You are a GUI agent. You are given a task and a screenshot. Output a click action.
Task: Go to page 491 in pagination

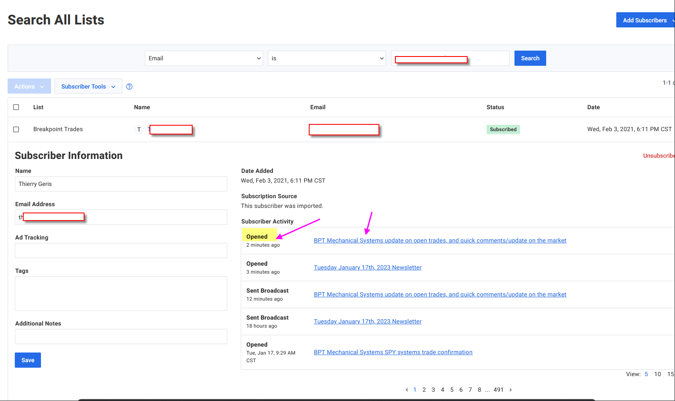(x=498, y=390)
